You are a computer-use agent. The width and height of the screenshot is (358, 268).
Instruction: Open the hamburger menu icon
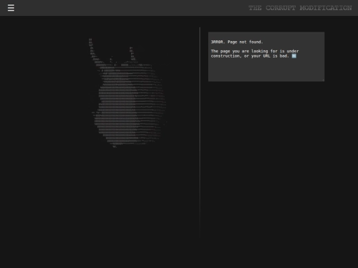pos(11,8)
